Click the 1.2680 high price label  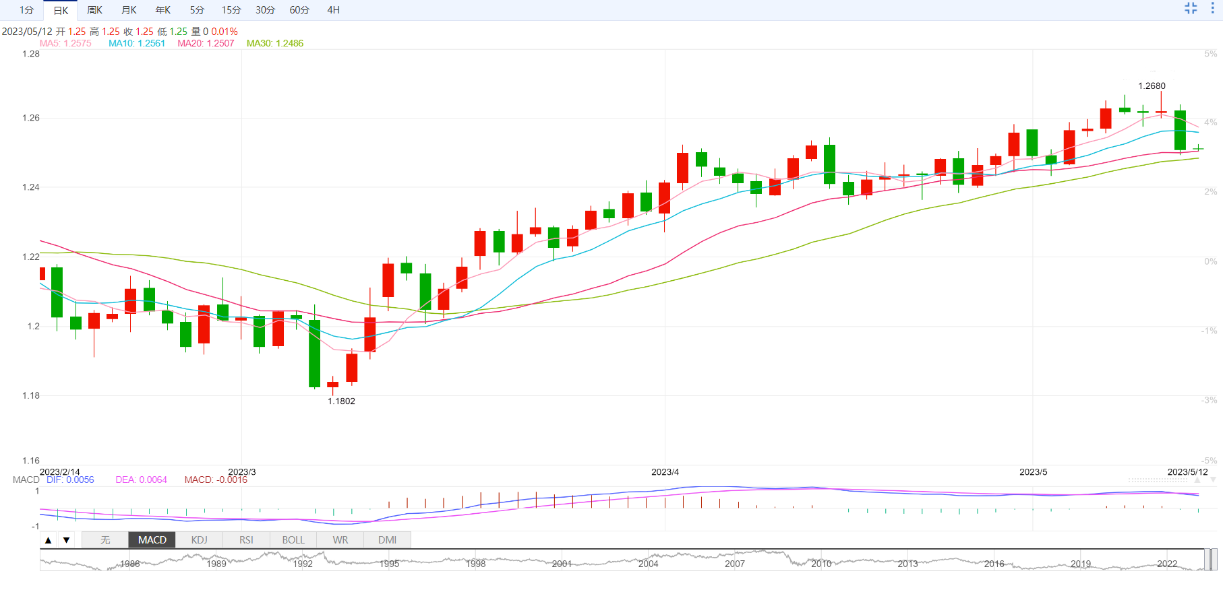[x=1152, y=86]
